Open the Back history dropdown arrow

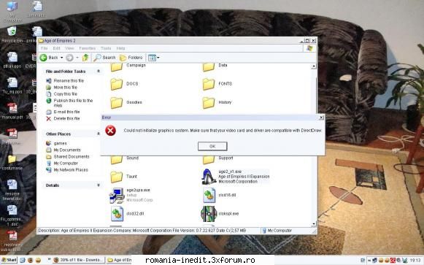(x=61, y=58)
